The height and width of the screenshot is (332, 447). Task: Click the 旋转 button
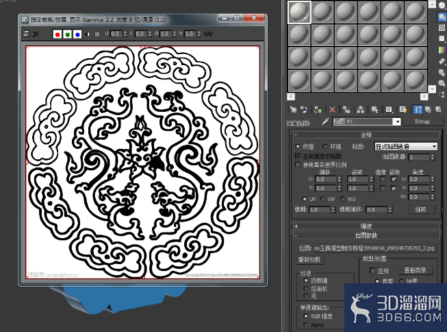tap(421, 209)
